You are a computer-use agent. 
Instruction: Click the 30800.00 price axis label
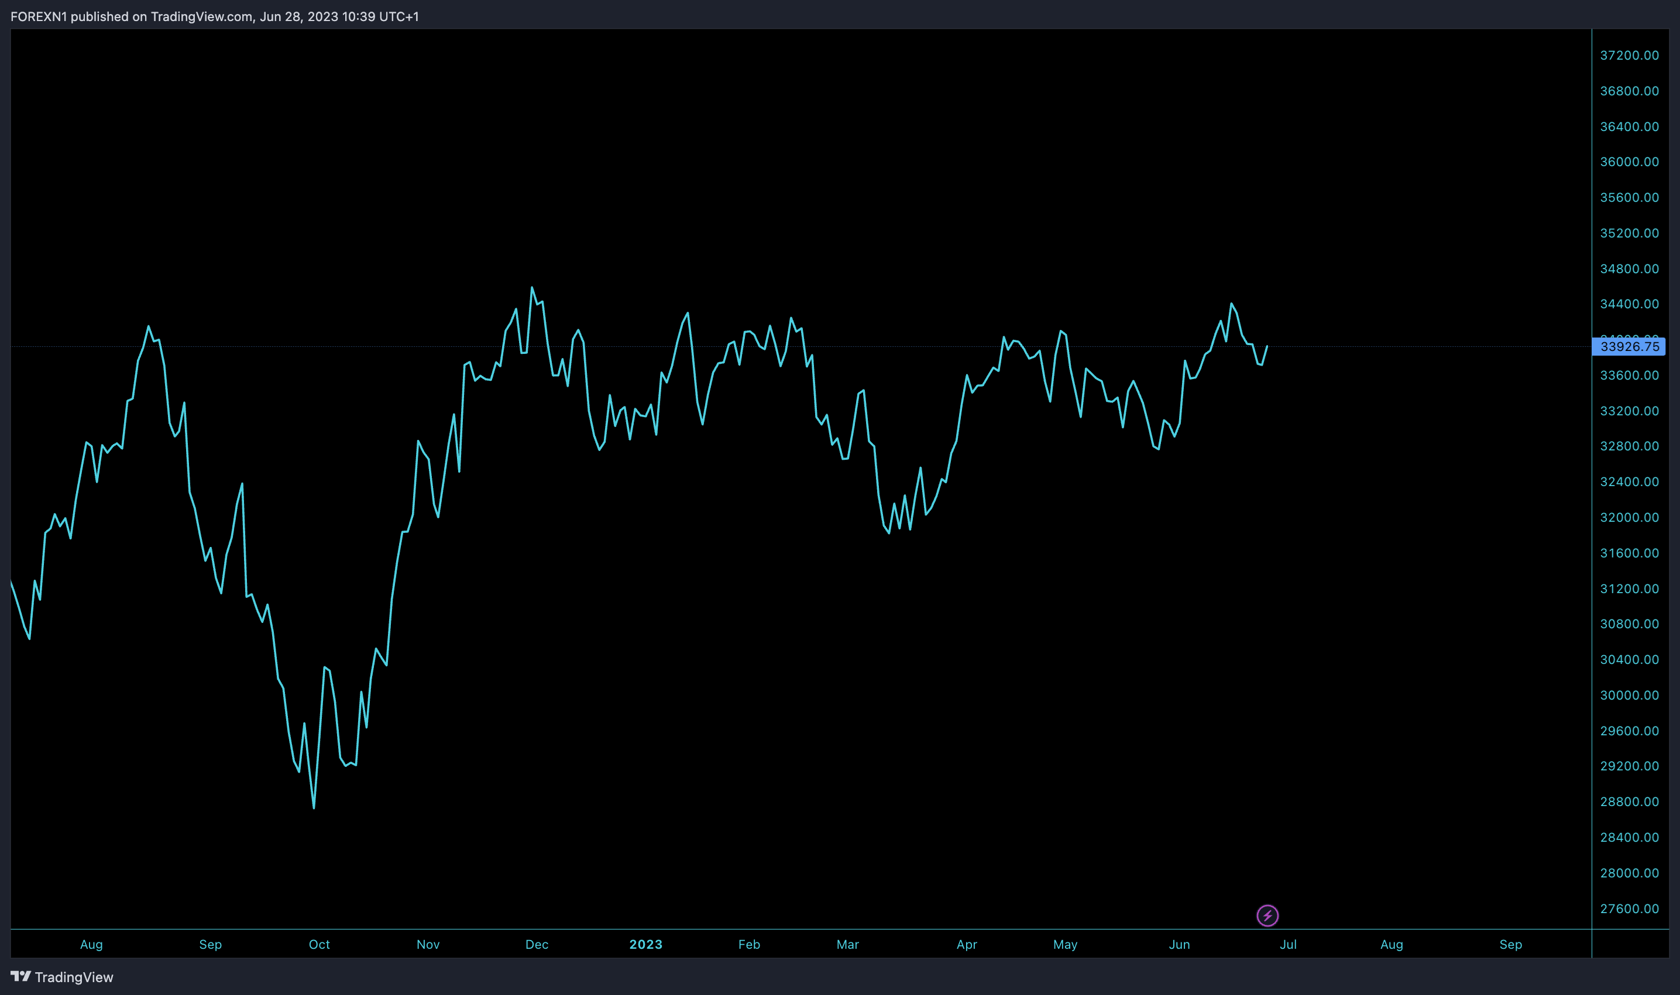tap(1629, 624)
